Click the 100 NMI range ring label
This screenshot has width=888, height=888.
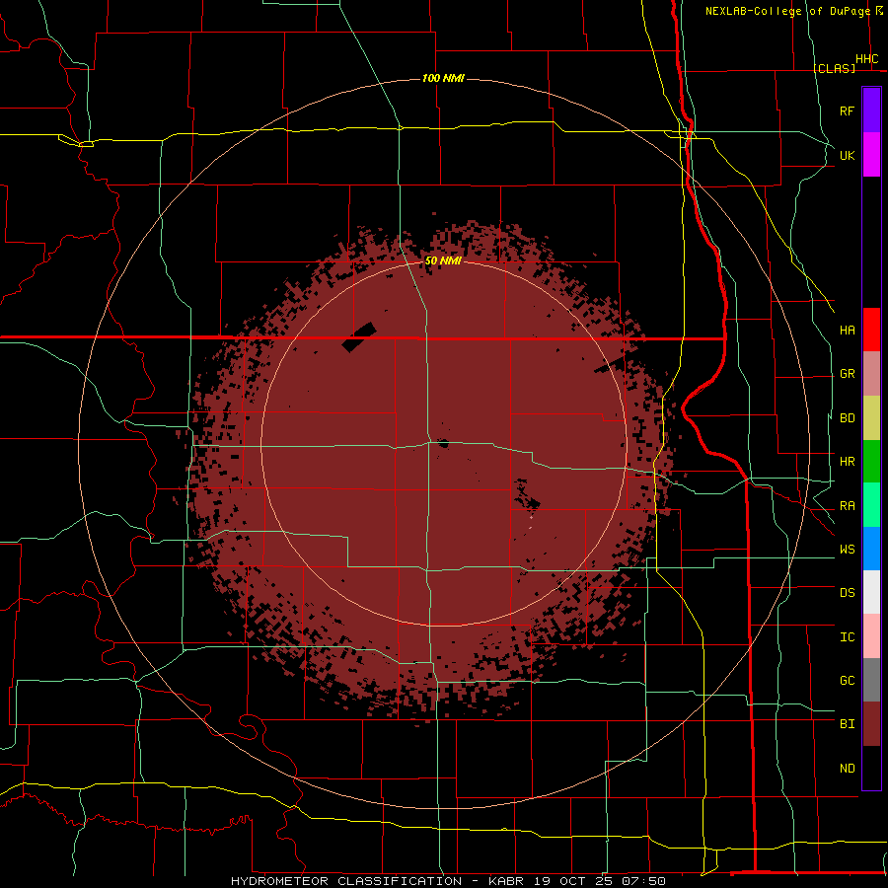point(443,78)
